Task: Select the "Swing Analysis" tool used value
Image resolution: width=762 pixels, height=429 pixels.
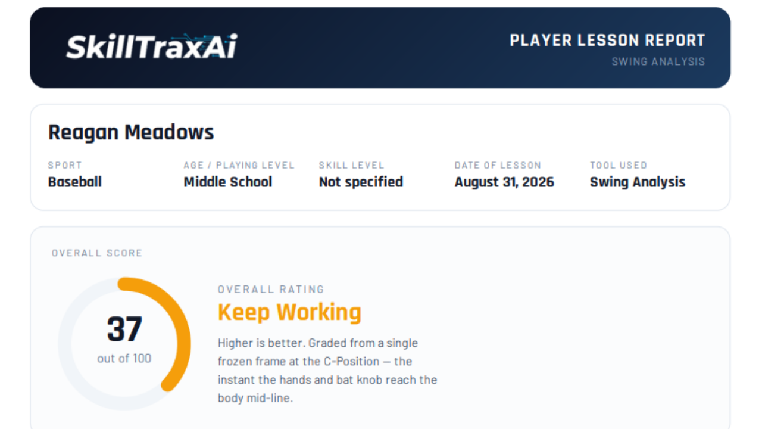Action: click(638, 182)
